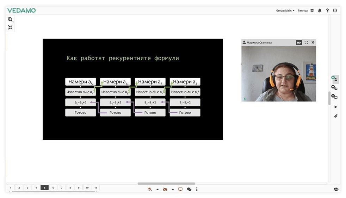
Task: Switch to whiteboard page 6
Action: (53, 188)
